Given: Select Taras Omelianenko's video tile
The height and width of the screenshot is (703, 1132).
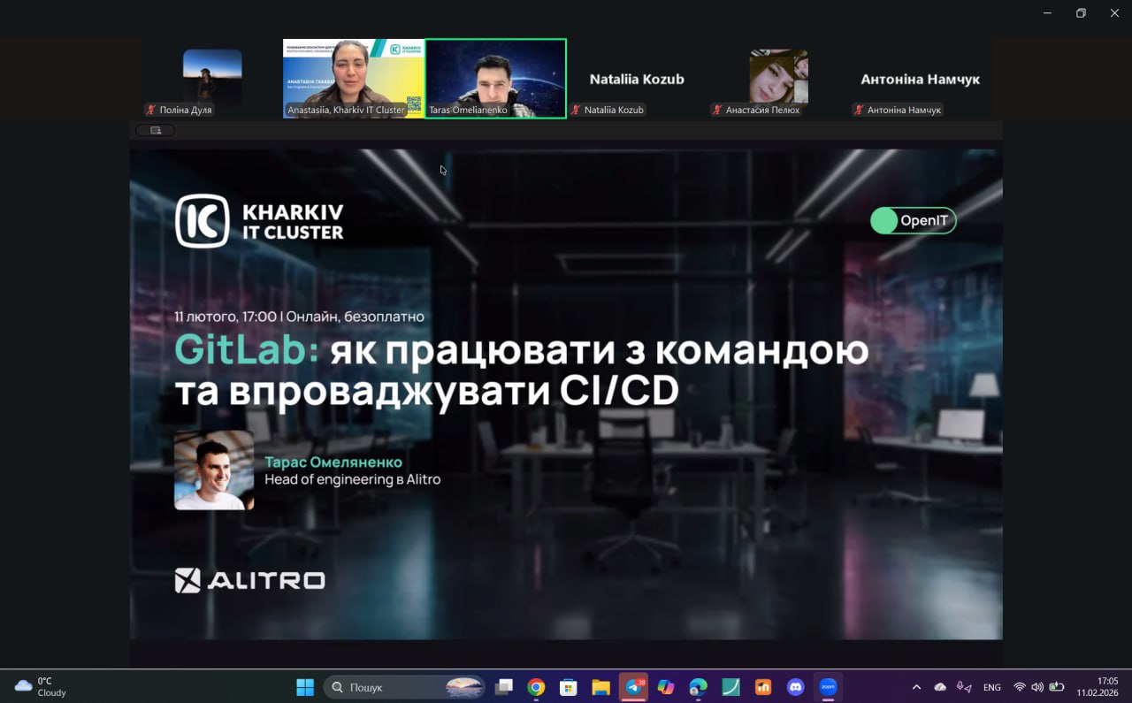Looking at the screenshot, I should pos(495,78).
